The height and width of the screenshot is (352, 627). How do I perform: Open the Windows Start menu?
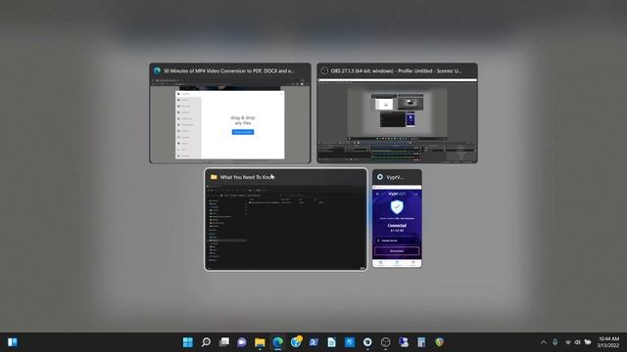pos(187,342)
